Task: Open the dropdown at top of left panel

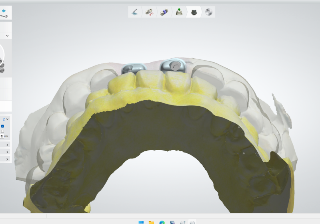Action: 7,36
